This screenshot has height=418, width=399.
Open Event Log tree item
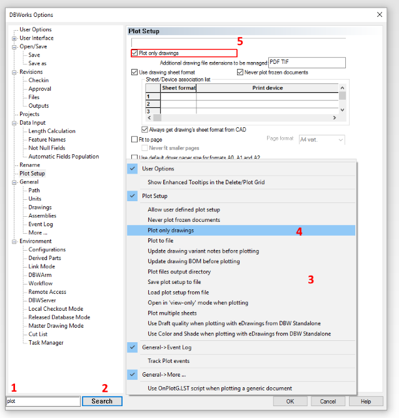(x=41, y=224)
